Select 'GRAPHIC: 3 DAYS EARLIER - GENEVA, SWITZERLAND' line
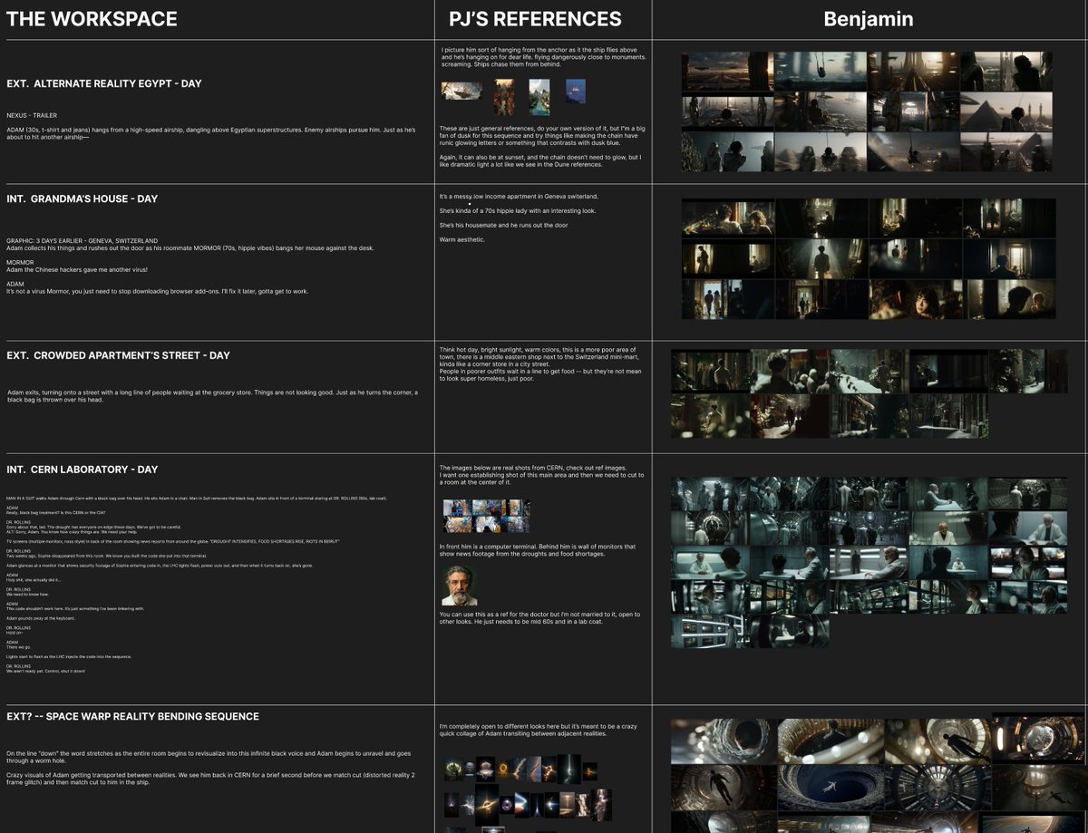This screenshot has height=833, width=1088. click(x=83, y=241)
